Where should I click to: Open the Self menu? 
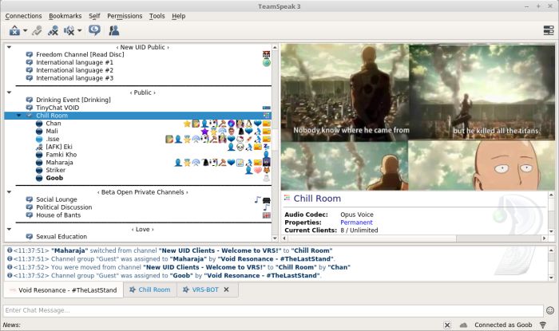pyautogui.click(x=94, y=16)
